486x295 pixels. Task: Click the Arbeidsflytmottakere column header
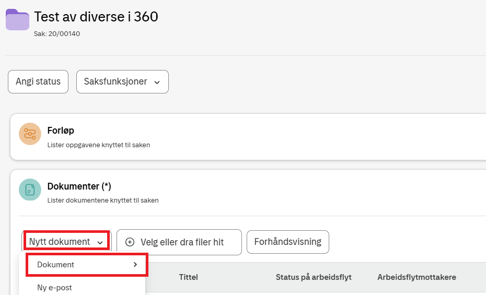coord(416,277)
